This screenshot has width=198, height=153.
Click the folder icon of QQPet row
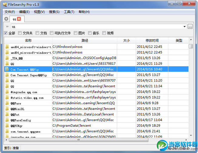pyautogui.click(x=7, y=114)
